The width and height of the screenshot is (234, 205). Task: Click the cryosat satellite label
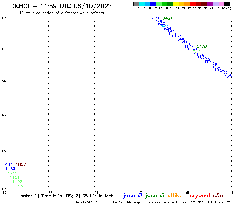pos(200,196)
